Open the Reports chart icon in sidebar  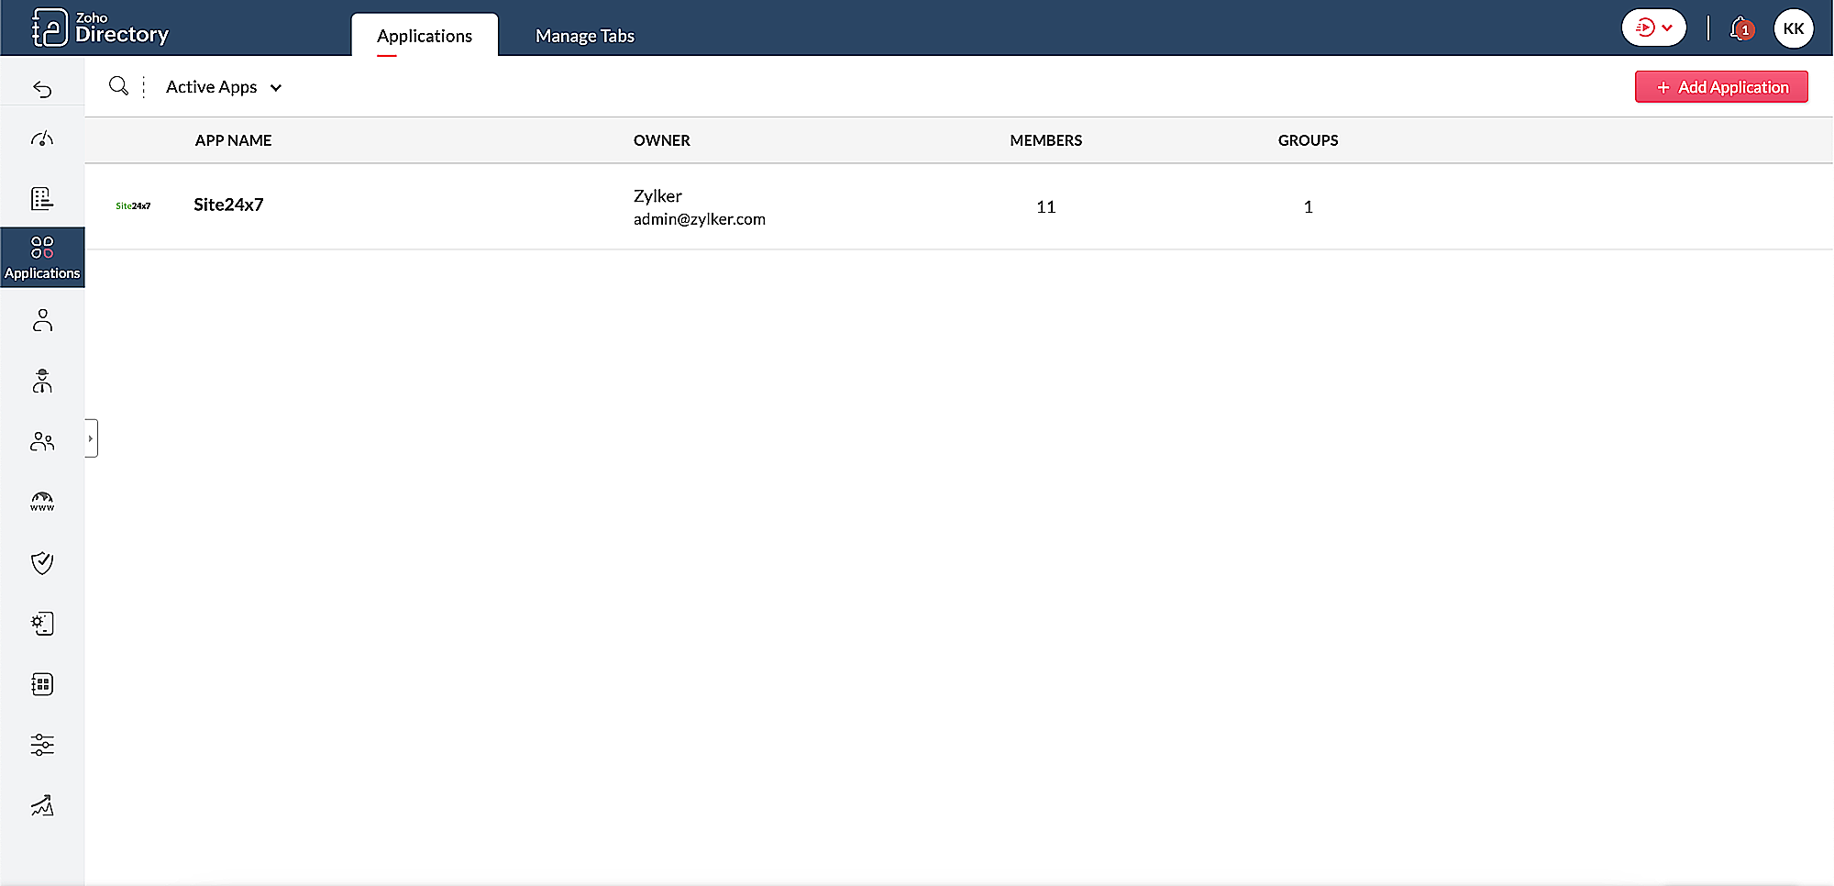(x=42, y=805)
